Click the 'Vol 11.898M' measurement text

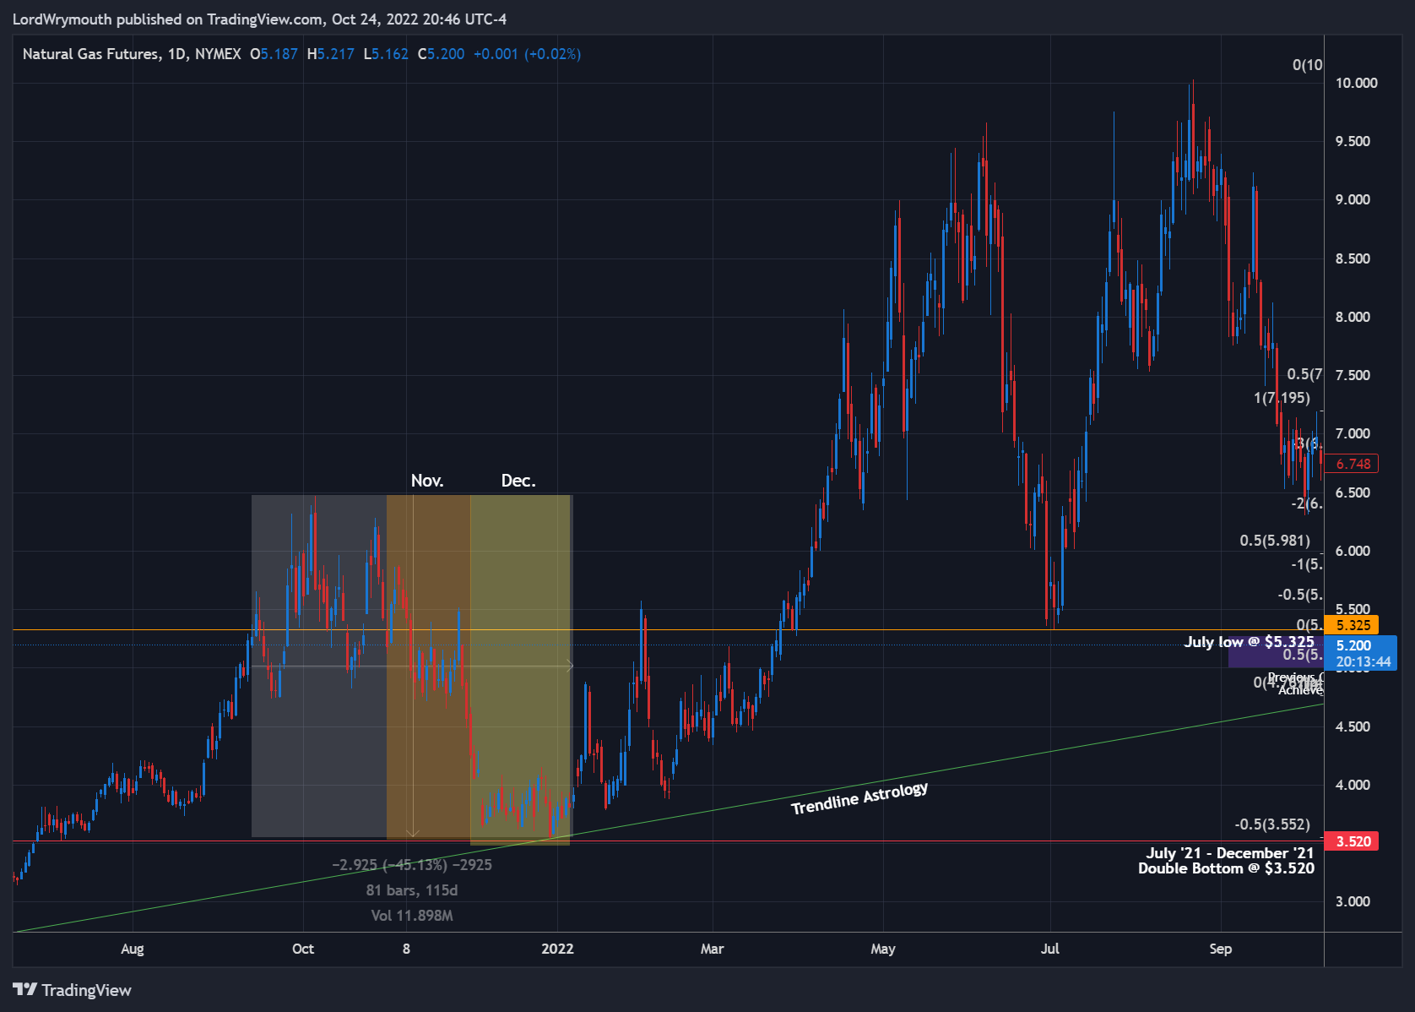click(x=412, y=916)
